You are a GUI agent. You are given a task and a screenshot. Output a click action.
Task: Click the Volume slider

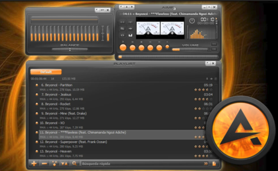click(190, 49)
